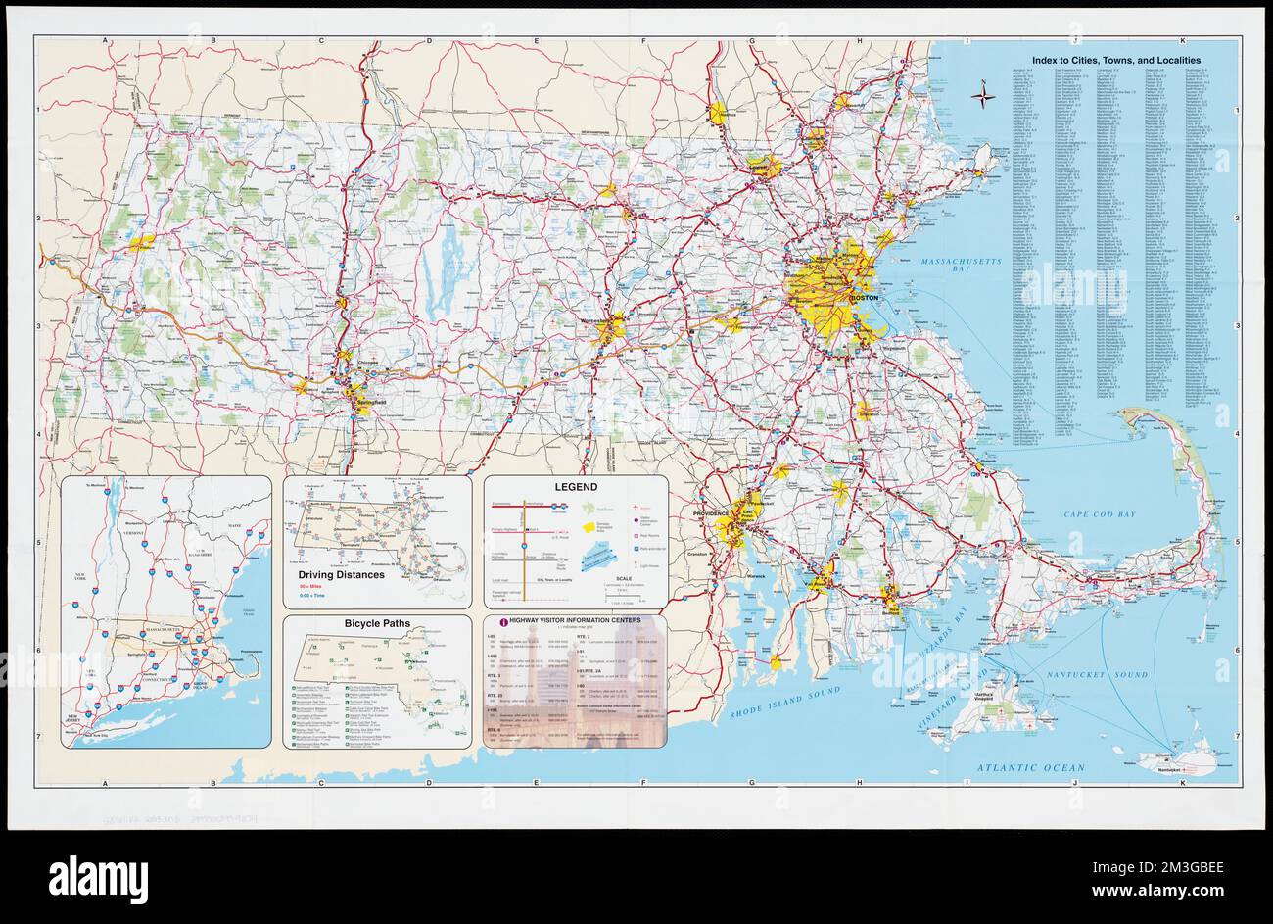Screen dimensions: 1273x924
Task: Click the compass rose symbol
Action: coord(982,96)
